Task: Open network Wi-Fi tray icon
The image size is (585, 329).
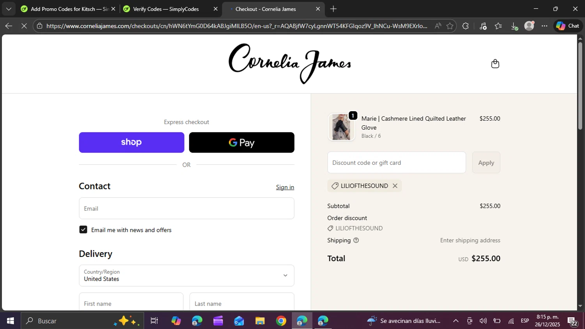Action: [511, 321]
